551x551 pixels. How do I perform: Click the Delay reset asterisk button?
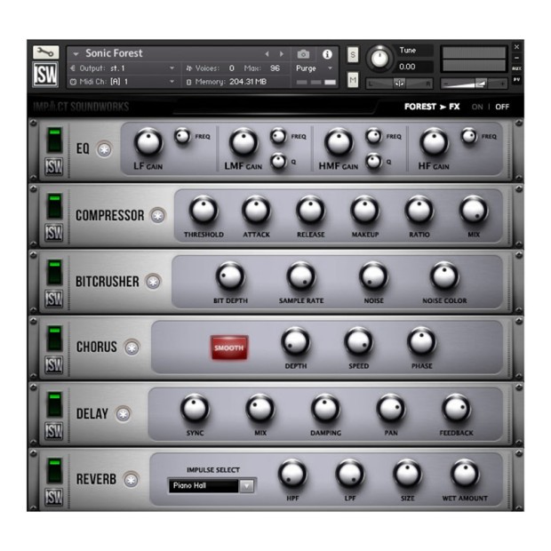[x=123, y=414]
